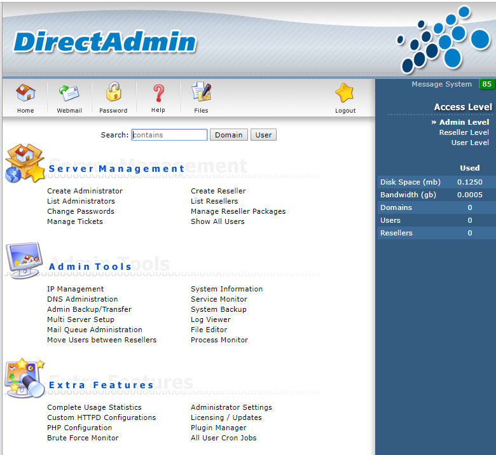Screen dimensions: 496x455
Task: Open the 85 message count badge
Action: pyautogui.click(x=486, y=84)
